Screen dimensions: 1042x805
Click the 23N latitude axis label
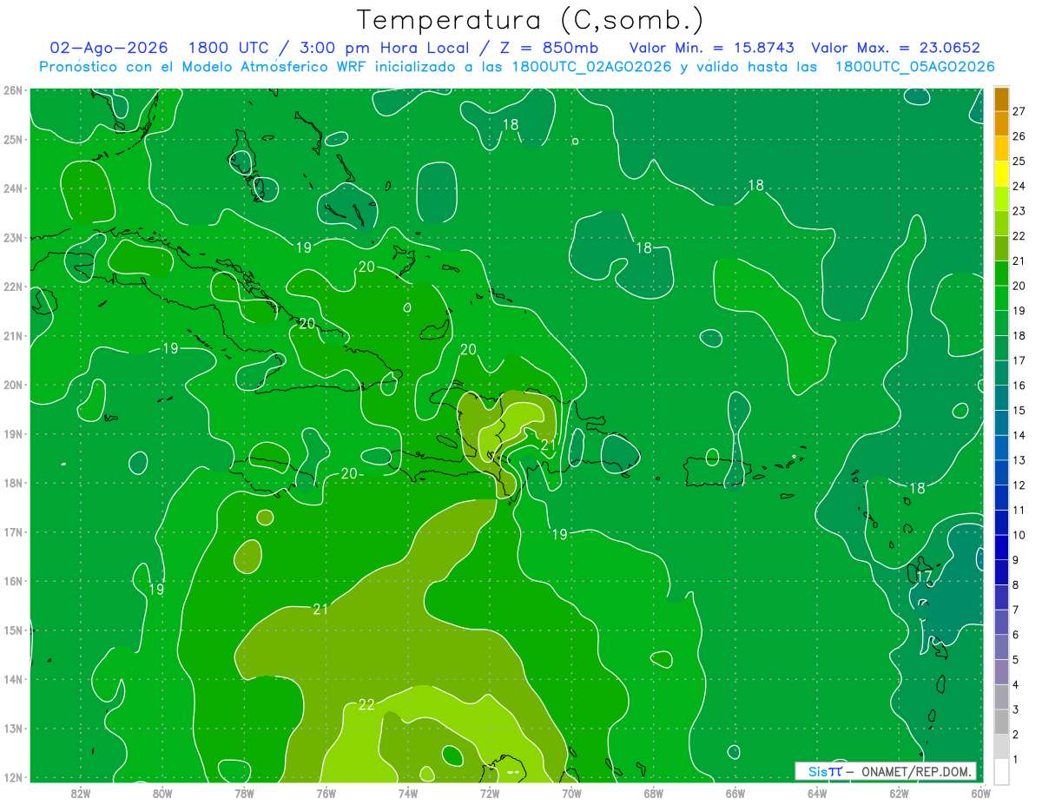13,238
